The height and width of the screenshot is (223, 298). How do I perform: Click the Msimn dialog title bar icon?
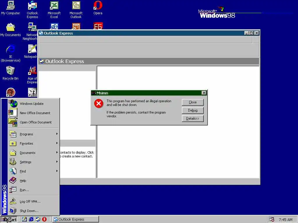(94, 93)
